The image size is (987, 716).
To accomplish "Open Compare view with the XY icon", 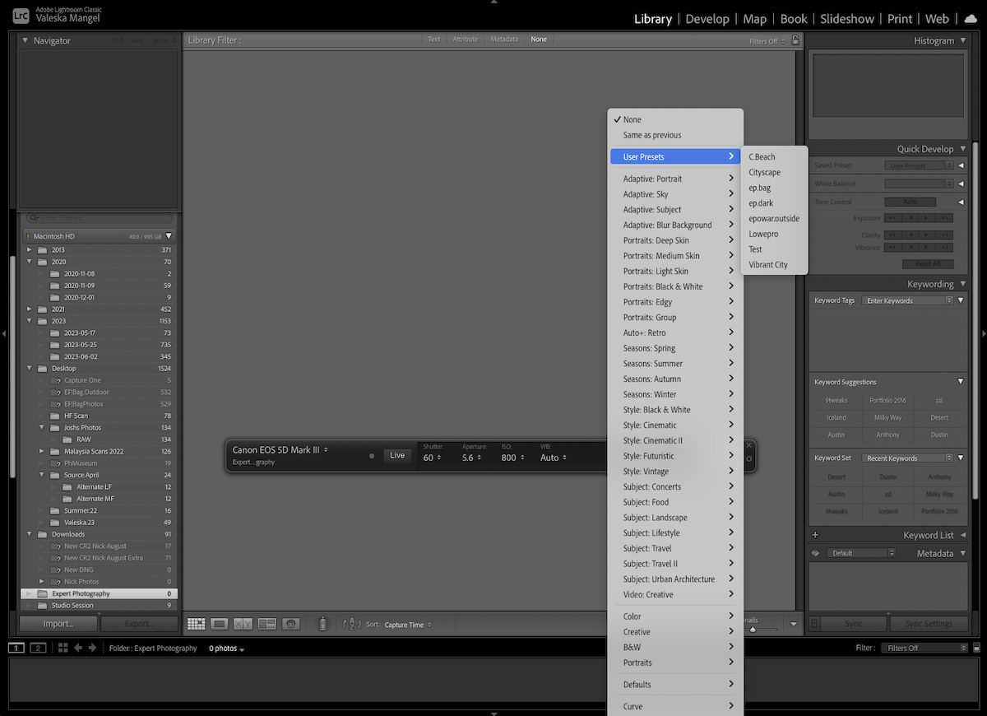I will [243, 625].
